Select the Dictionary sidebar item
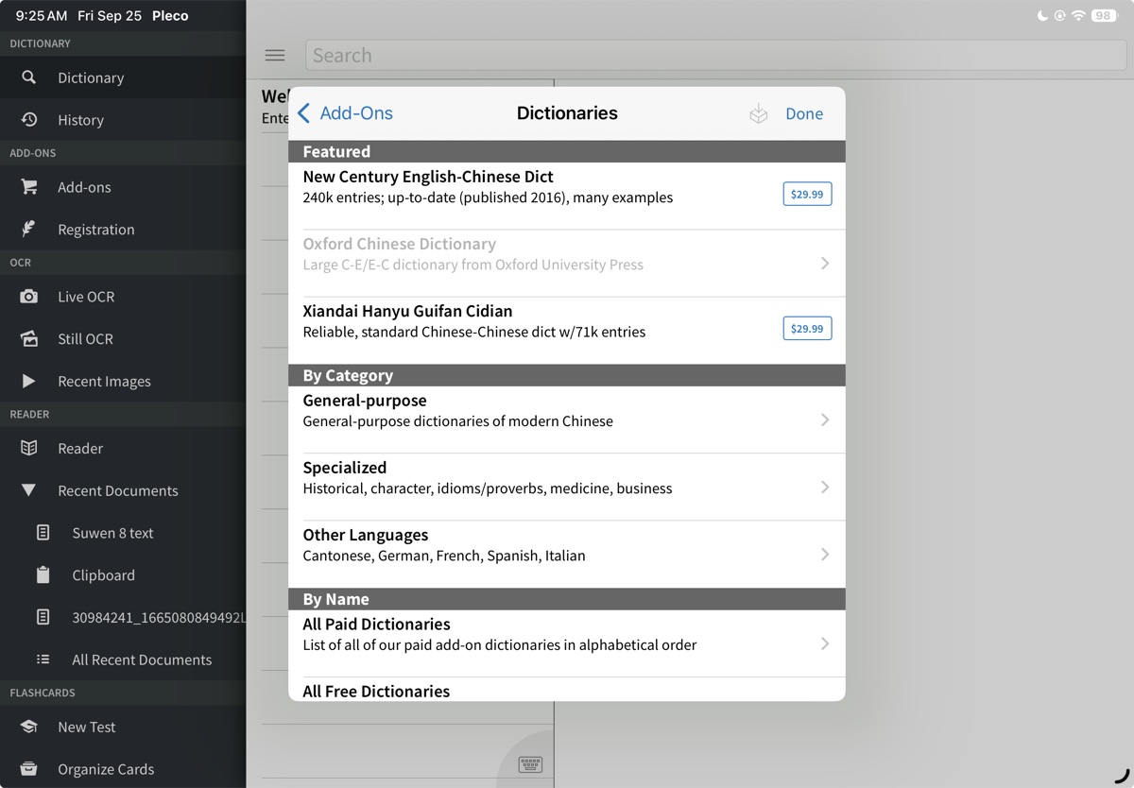The image size is (1134, 788). [x=123, y=77]
